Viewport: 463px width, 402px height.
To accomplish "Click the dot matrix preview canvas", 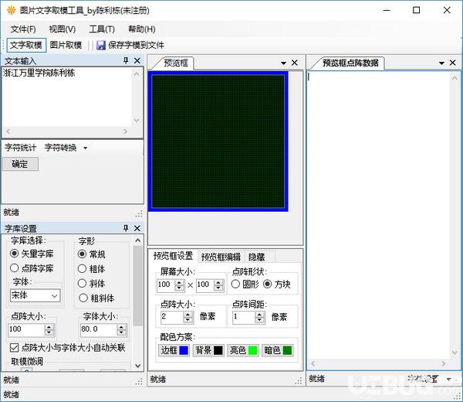I will (218, 141).
